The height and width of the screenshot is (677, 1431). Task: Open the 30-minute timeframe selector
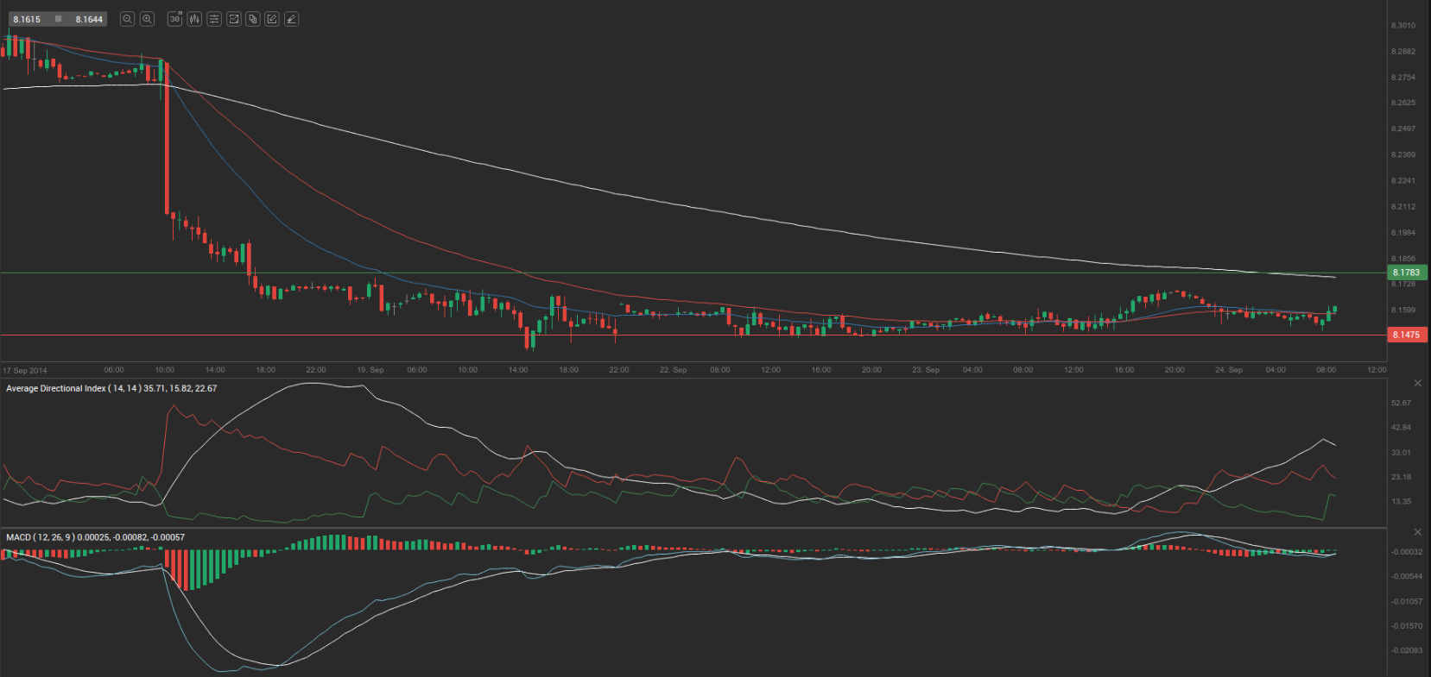click(175, 19)
